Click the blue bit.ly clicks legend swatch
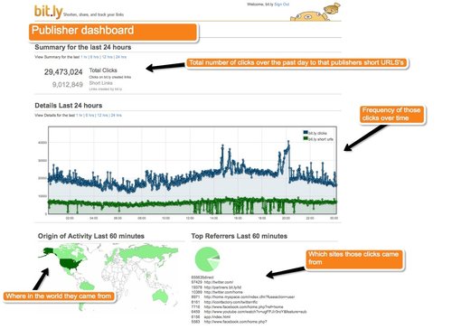452x329 pixels. point(306,133)
